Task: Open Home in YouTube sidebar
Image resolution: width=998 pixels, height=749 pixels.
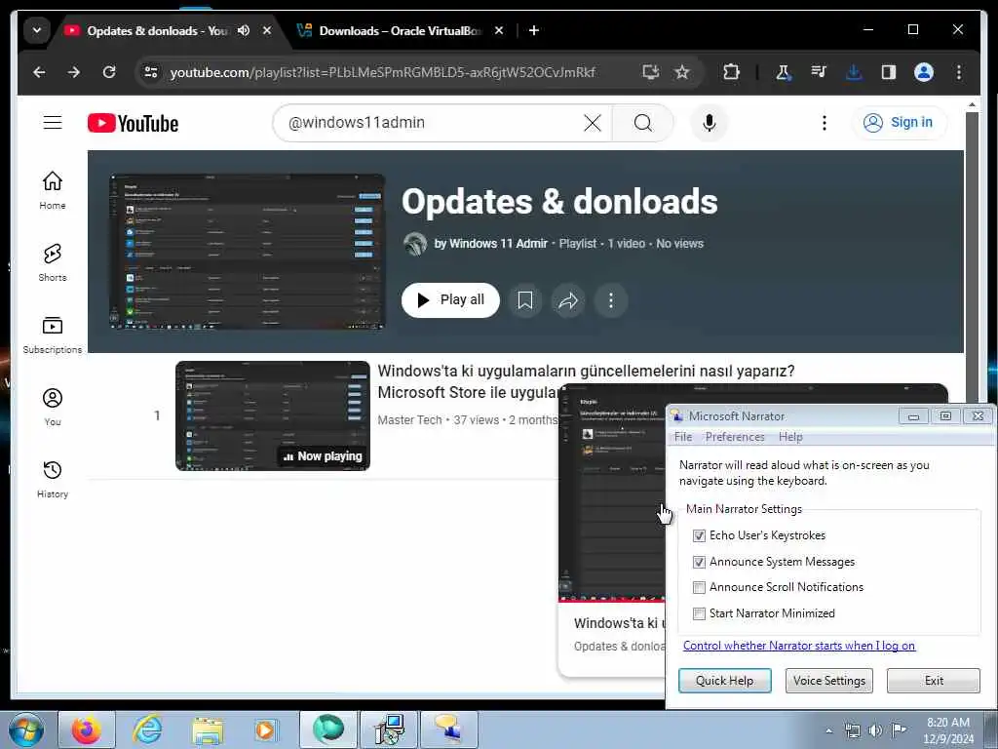Action: [x=53, y=190]
